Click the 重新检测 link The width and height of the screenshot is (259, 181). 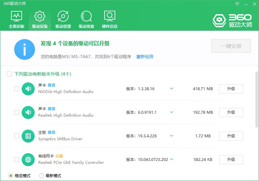pos(145,57)
